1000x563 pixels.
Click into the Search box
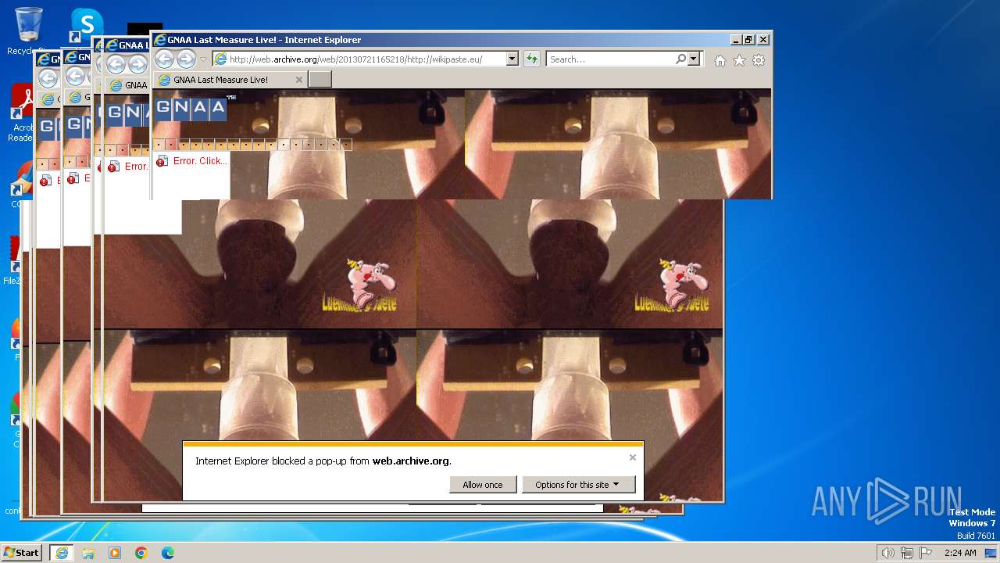(611, 59)
